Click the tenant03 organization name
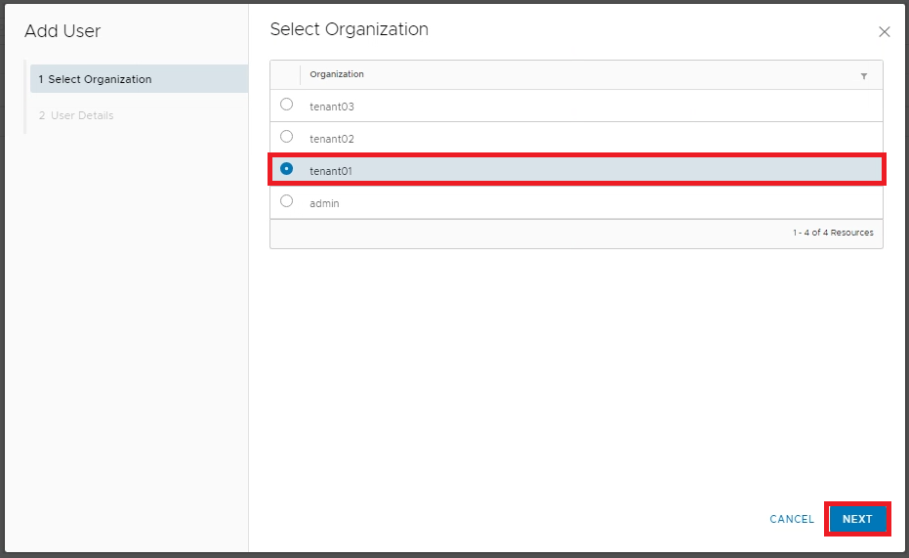The height and width of the screenshot is (558, 909). coord(332,106)
